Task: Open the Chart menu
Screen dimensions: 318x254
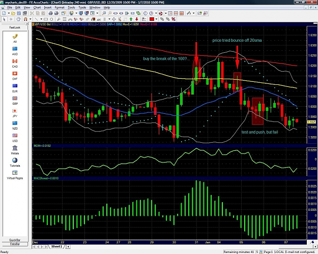Action: (x=37, y=8)
